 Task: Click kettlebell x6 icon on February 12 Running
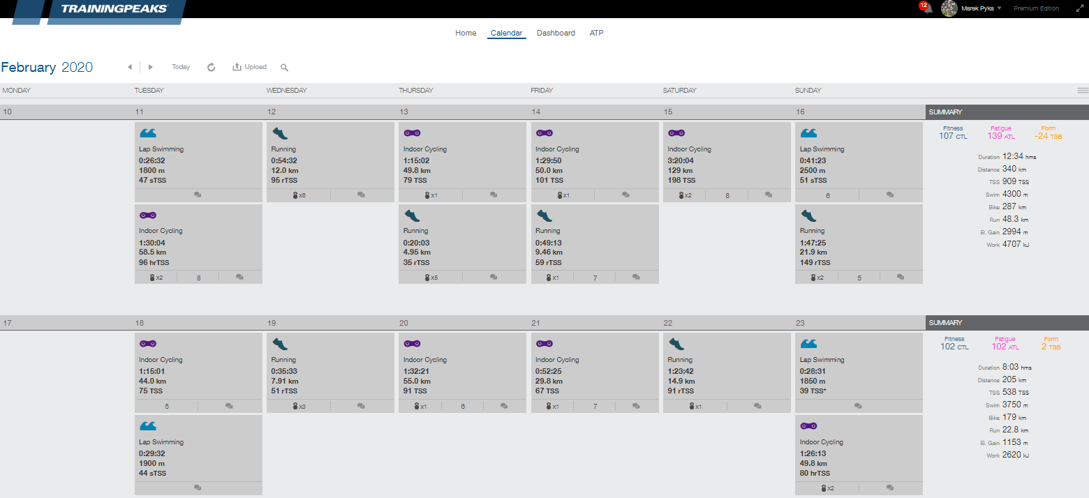coord(299,195)
